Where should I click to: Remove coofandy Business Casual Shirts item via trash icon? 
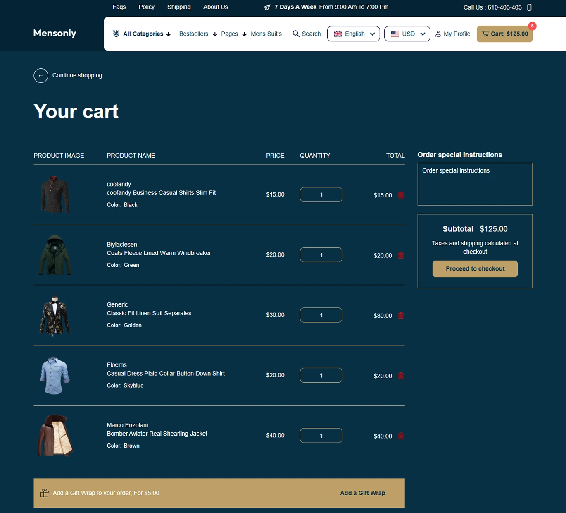(401, 195)
